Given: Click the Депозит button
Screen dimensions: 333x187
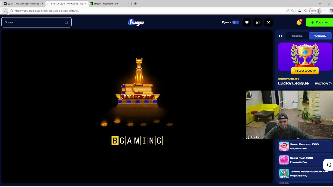Looking at the screenshot, I should (x=320, y=22).
